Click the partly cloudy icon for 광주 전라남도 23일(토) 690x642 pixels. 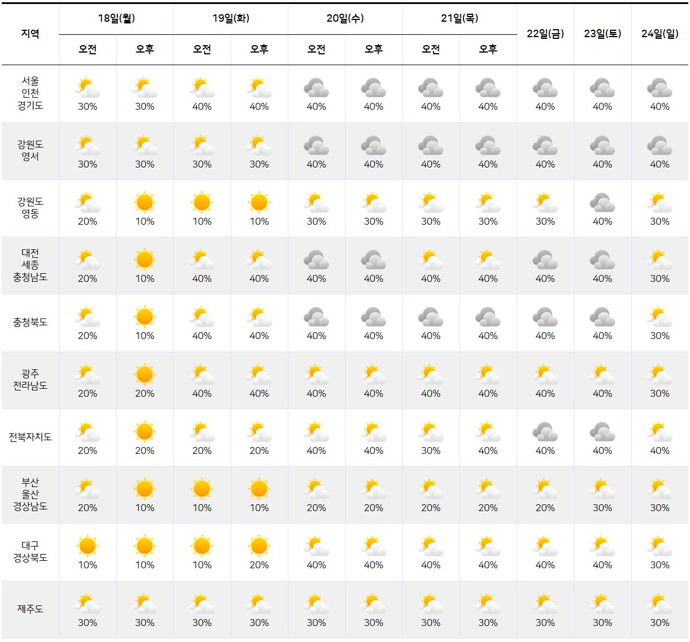coord(602,375)
